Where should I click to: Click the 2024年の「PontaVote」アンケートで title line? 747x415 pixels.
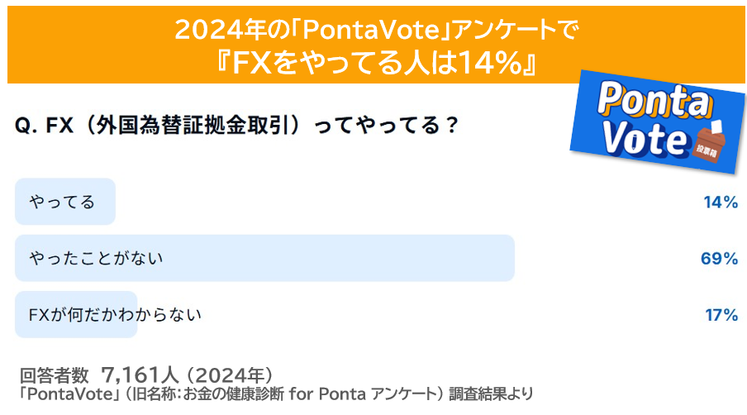(376, 30)
